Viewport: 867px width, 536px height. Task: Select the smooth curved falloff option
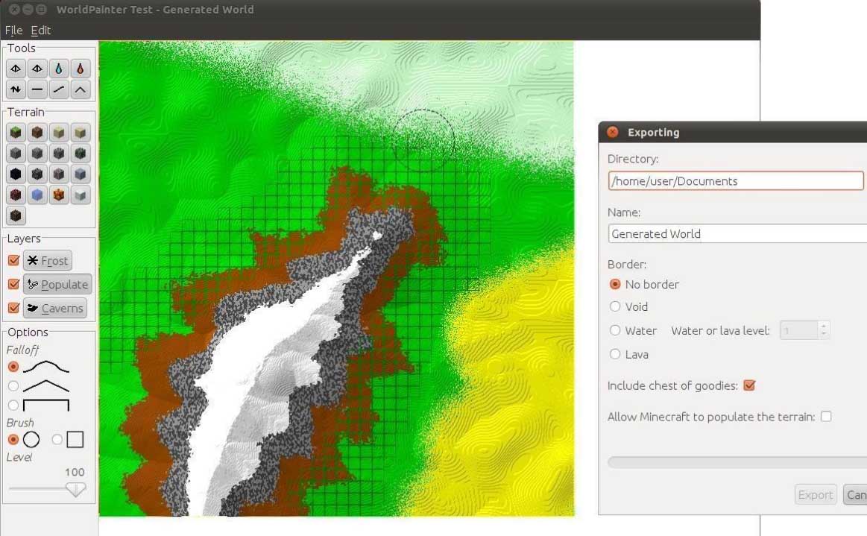pos(13,367)
